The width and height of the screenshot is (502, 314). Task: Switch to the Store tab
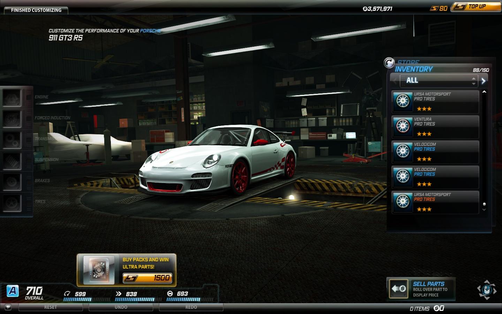(x=408, y=62)
